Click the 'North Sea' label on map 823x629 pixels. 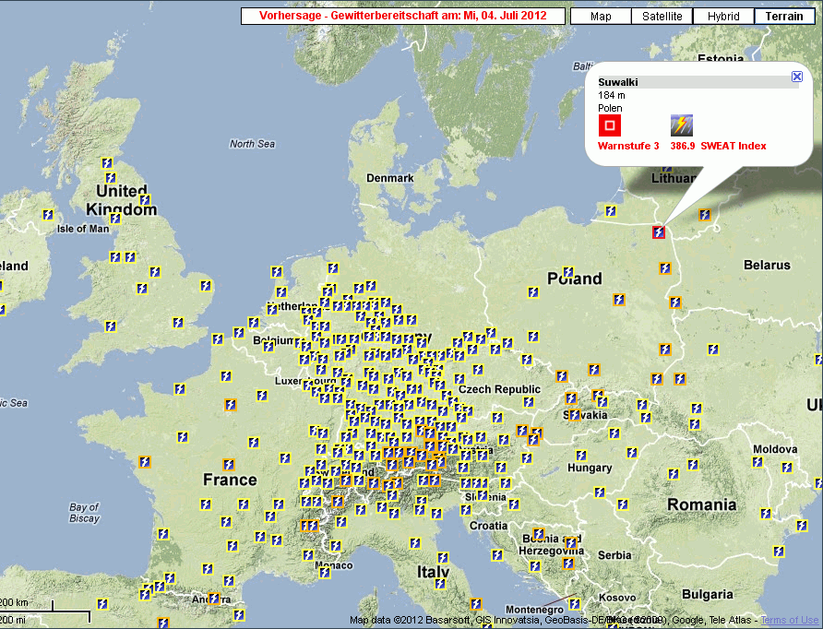tap(252, 144)
